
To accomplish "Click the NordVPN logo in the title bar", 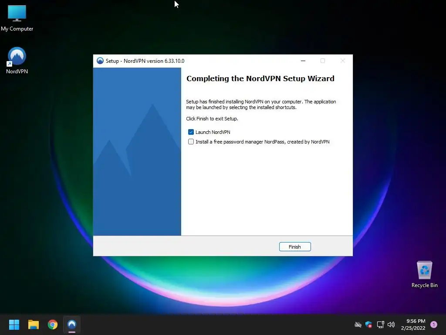I will [x=100, y=61].
